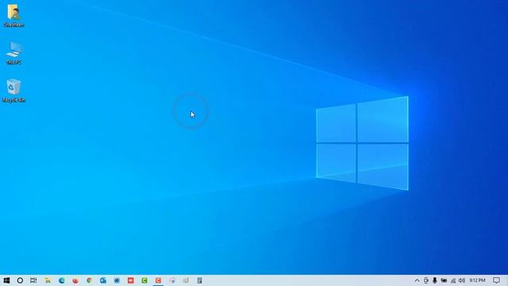Open the battery status in system tray

444,280
